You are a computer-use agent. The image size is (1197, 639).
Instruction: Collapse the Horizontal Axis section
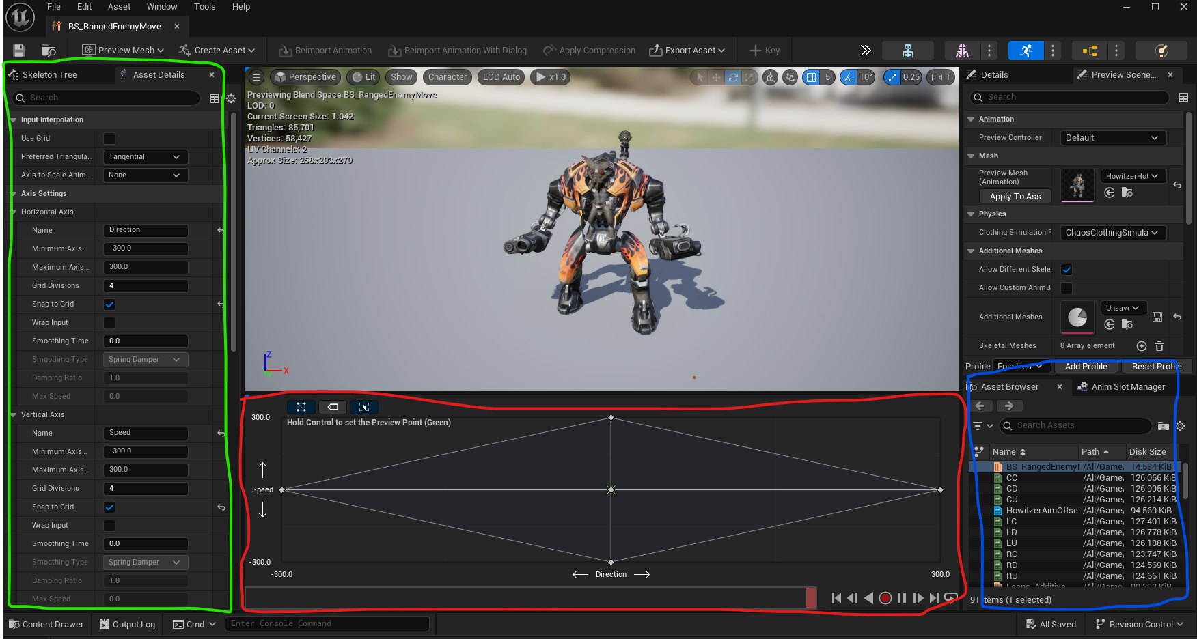click(14, 212)
